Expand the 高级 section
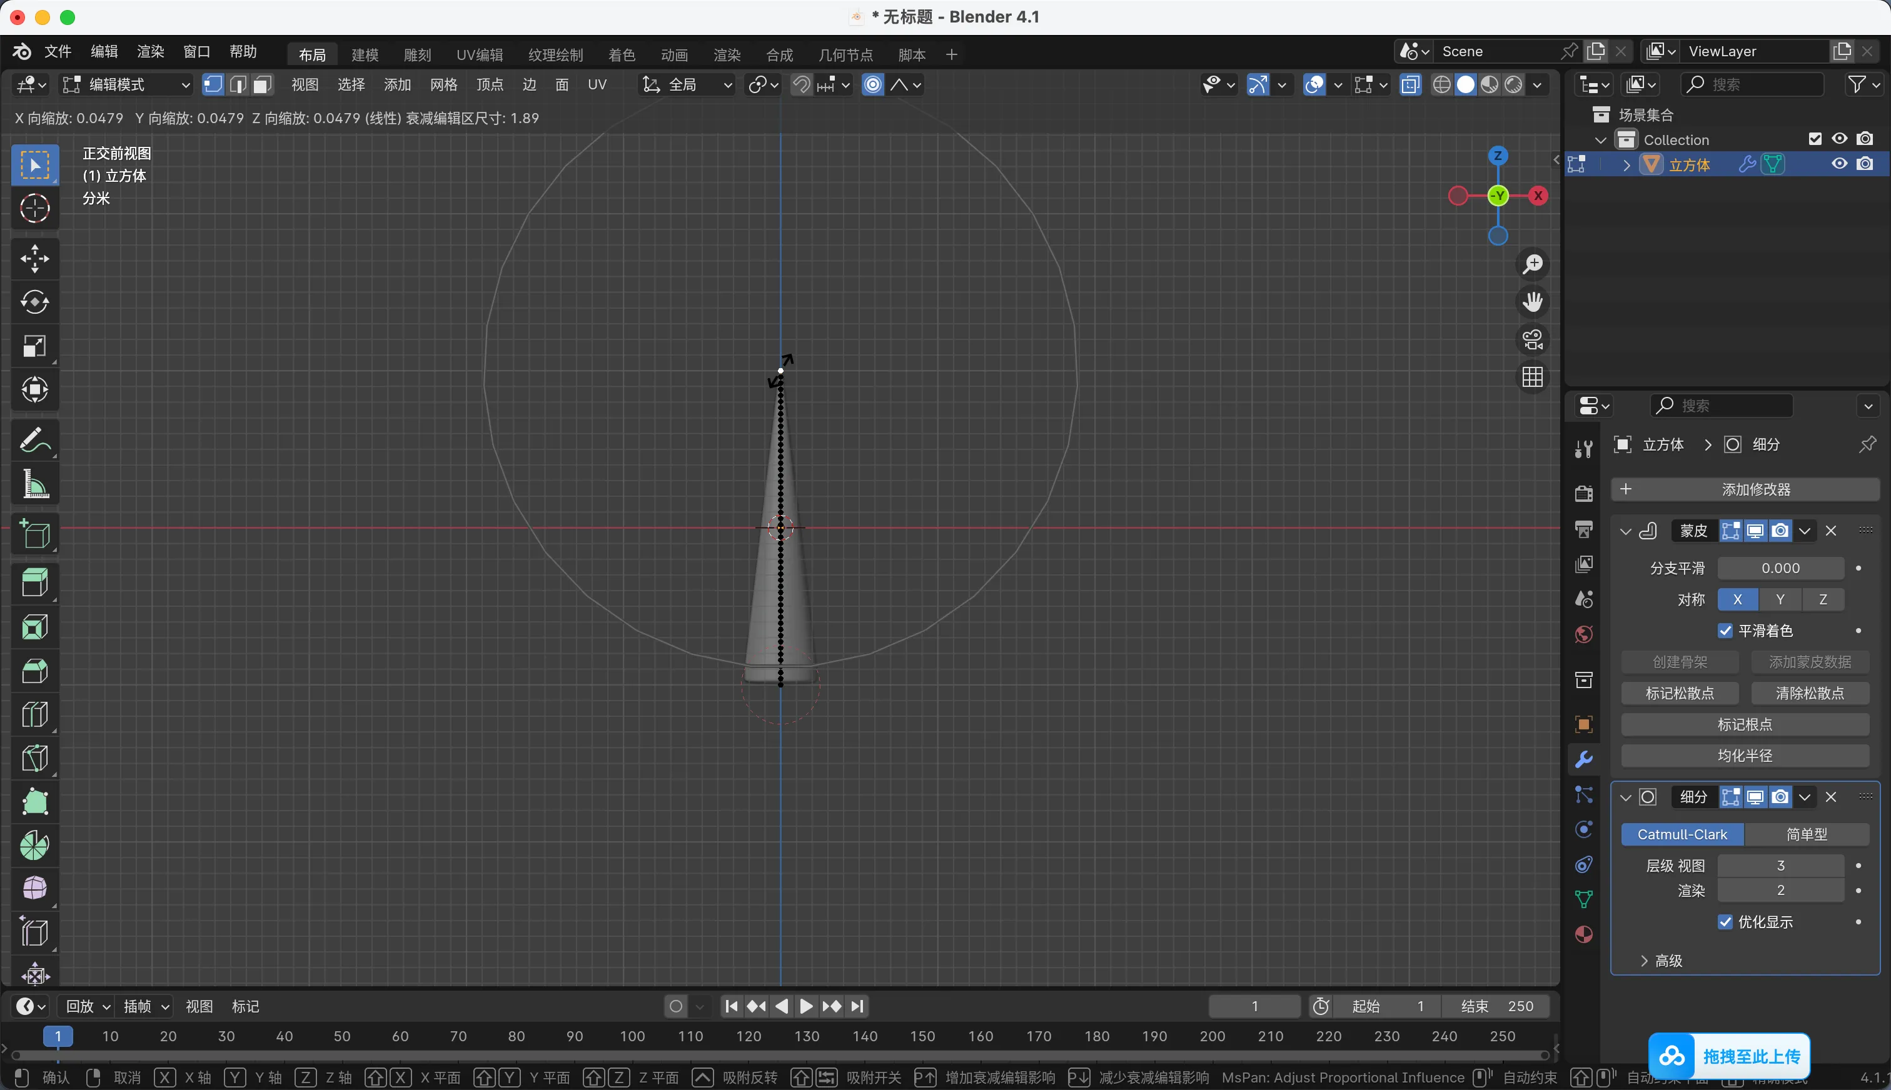1891x1090 pixels. click(1663, 961)
